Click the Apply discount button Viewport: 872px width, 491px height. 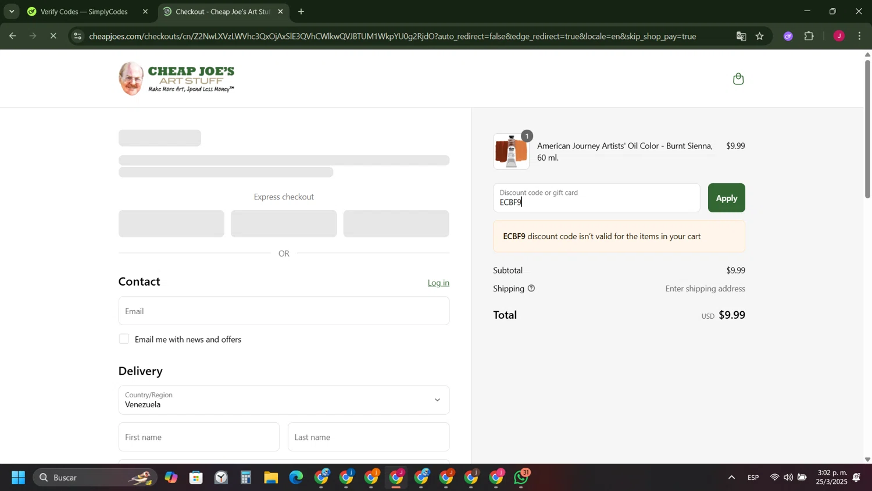pos(726,198)
